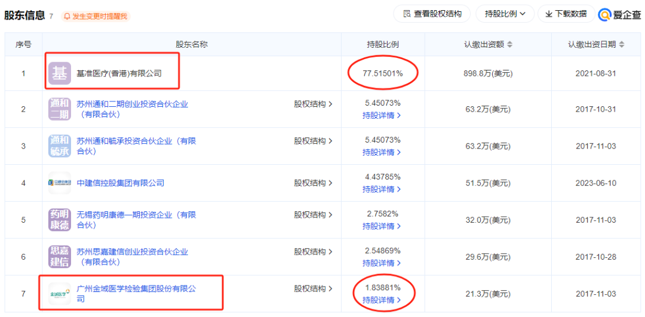Click the 思嘉建信 logo icon
Image resolution: width=645 pixels, height=317 pixels.
click(60, 257)
